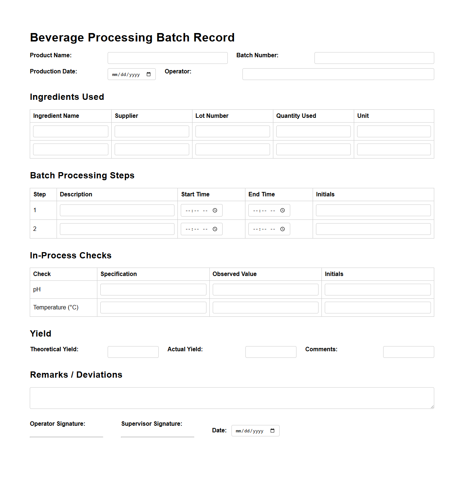Click the Specification field for Temperature

point(153,307)
